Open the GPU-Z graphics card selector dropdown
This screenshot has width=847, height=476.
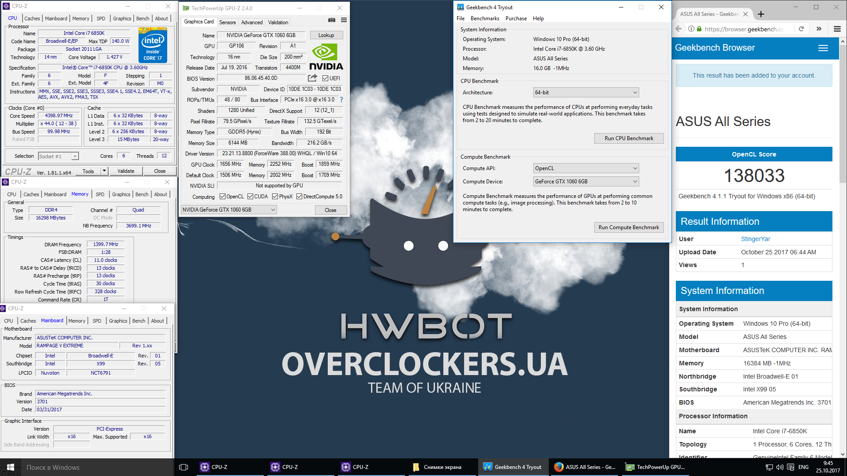pyautogui.click(x=229, y=210)
